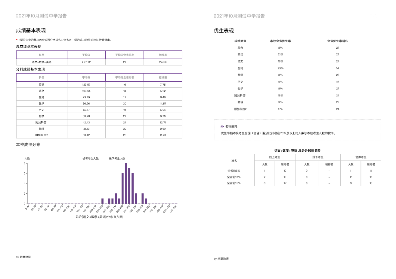Select 英语 average score 123.57

(86, 85)
